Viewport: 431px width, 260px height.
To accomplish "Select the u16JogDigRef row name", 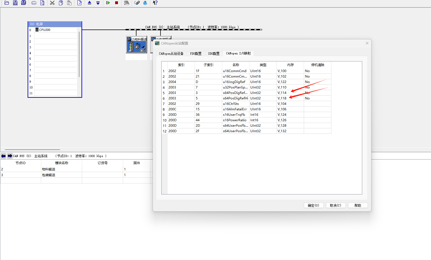I will 236,82.
